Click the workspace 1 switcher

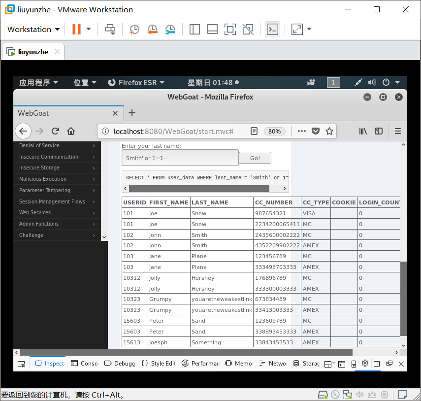coord(333,82)
